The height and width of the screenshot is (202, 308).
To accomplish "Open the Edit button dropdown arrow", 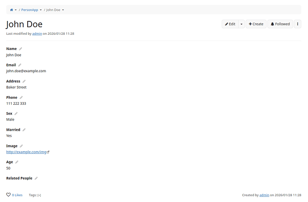I will (241, 24).
